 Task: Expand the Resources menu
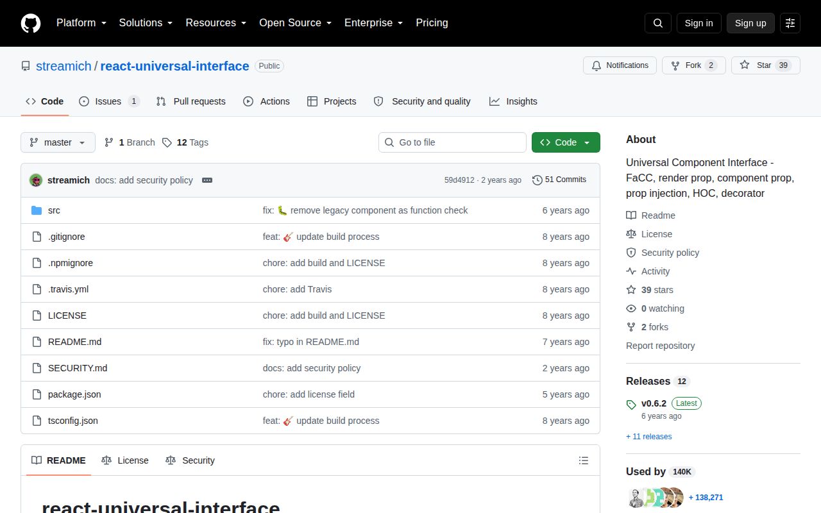click(x=216, y=22)
